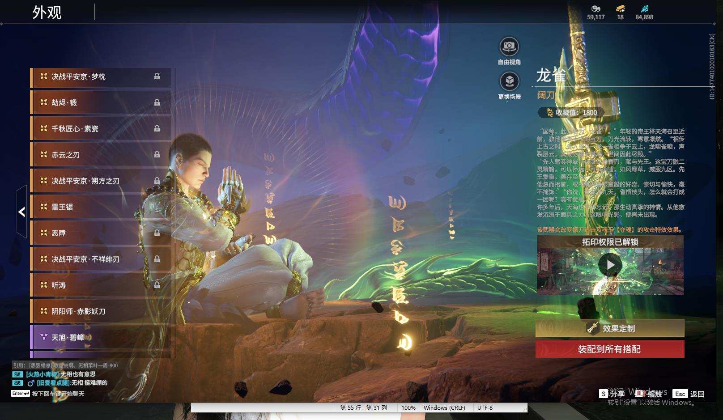Viewport: 723px width, 420px height.
Task: Play the 龙雀 skin preview video
Action: tap(610, 265)
